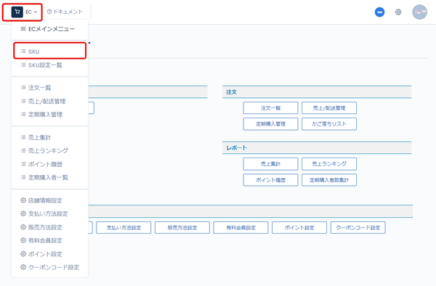This screenshot has height=286, width=436.
Task: Click the clock icon before ドキュメント
Action: 49,12
